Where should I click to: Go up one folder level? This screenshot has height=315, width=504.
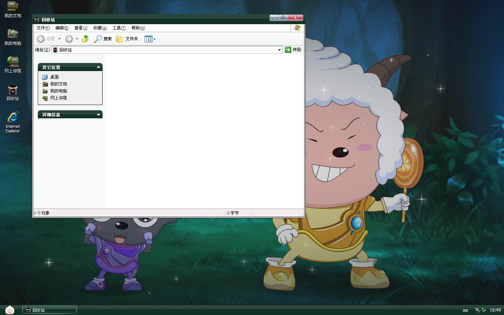(x=85, y=39)
